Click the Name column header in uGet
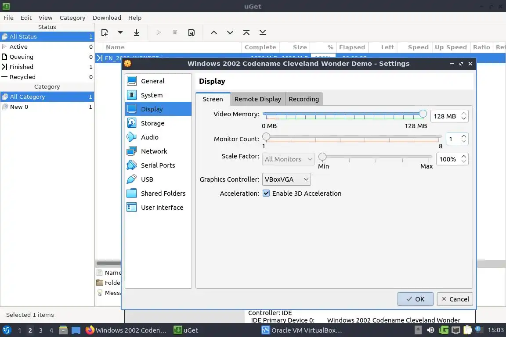The height and width of the screenshot is (337, 506). [x=173, y=47]
